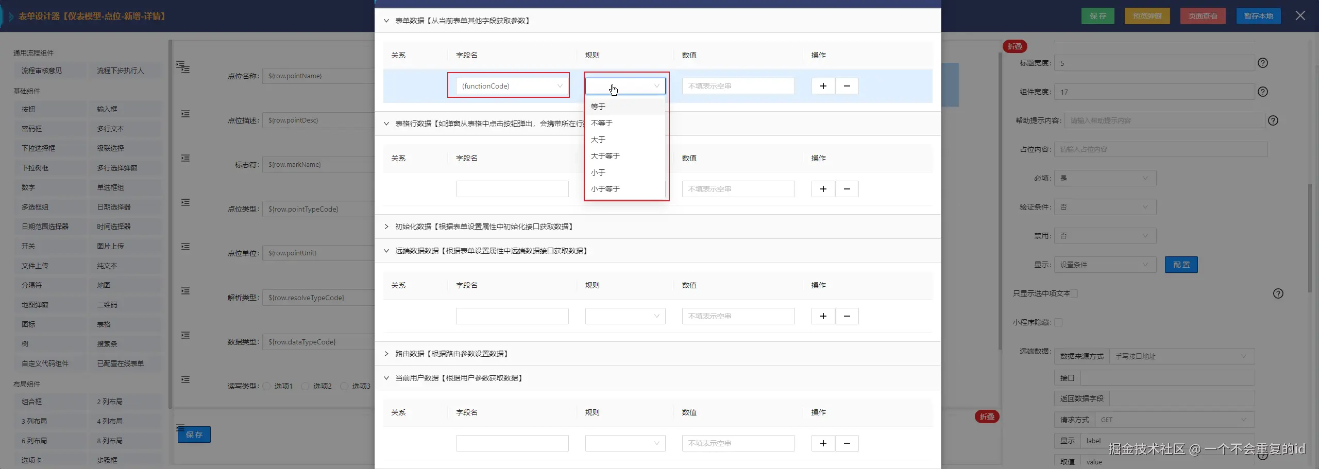The image size is (1319, 469).
Task: Choose 等于 from the rule list
Action: pyautogui.click(x=625, y=107)
